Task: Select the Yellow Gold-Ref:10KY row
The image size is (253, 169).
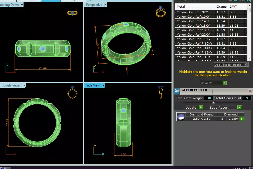Action: pos(211,17)
